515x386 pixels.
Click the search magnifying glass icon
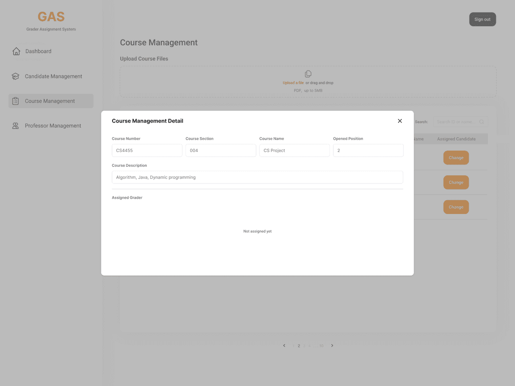click(482, 122)
